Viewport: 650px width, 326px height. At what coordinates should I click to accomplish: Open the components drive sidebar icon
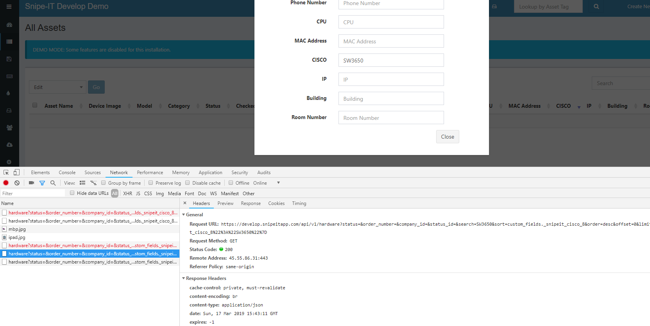[x=9, y=110]
